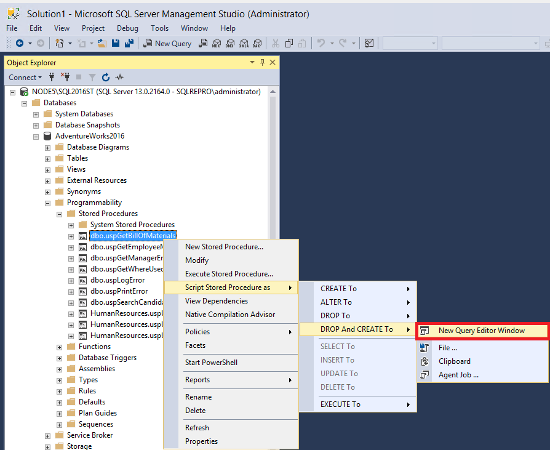Choose New Stored Procedure... in context menu

pyautogui.click(x=231, y=247)
